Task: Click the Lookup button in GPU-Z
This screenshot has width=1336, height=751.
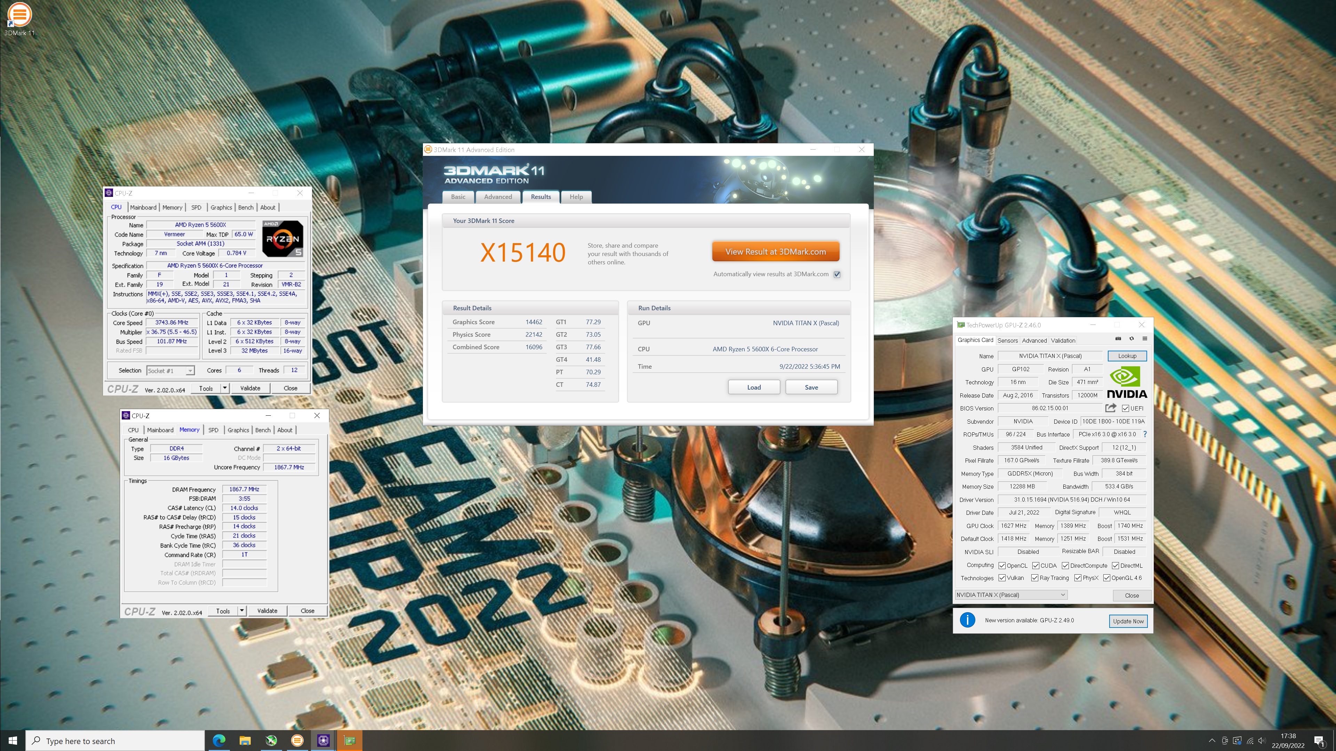Action: [x=1127, y=356]
